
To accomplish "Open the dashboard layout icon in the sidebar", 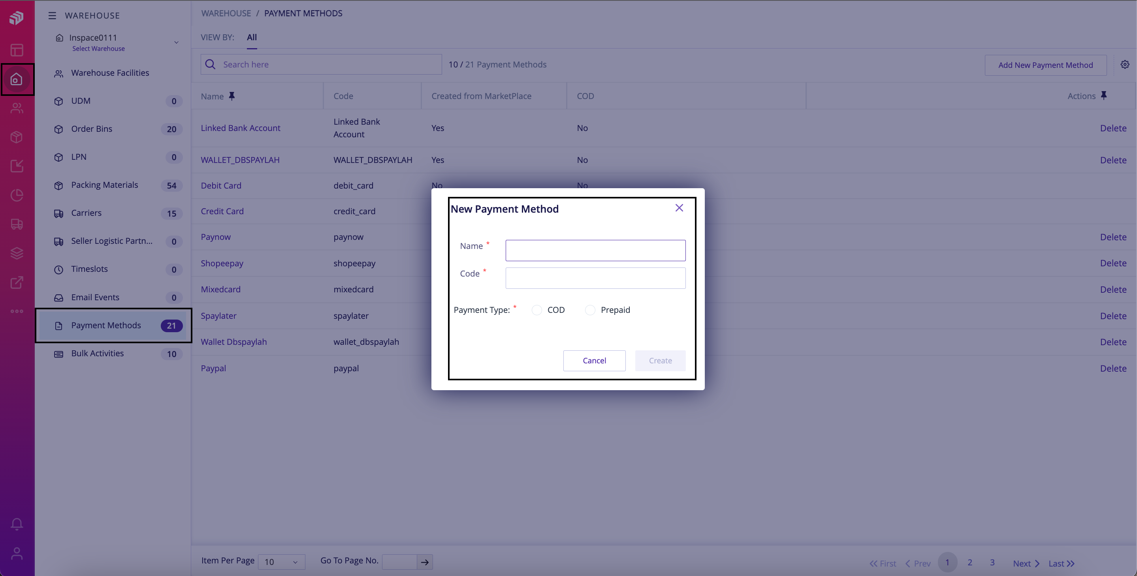I will click(x=17, y=50).
